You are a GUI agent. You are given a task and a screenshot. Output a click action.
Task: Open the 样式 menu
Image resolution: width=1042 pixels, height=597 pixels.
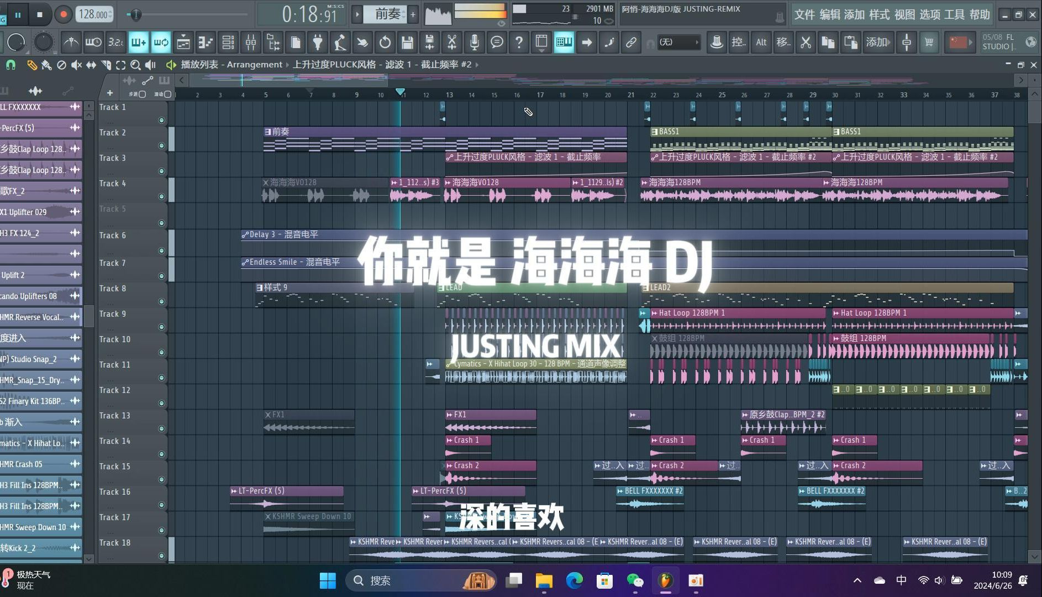(880, 15)
